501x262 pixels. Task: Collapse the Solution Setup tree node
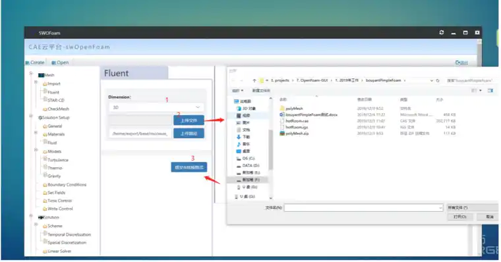pyautogui.click(x=31, y=116)
